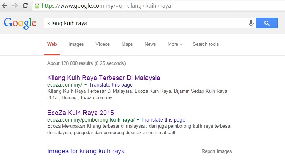Click the snippet text '2013 , Borong , Ecoza.com.my.'
Viewport: 285px width, 163px height.
(x=80, y=98)
